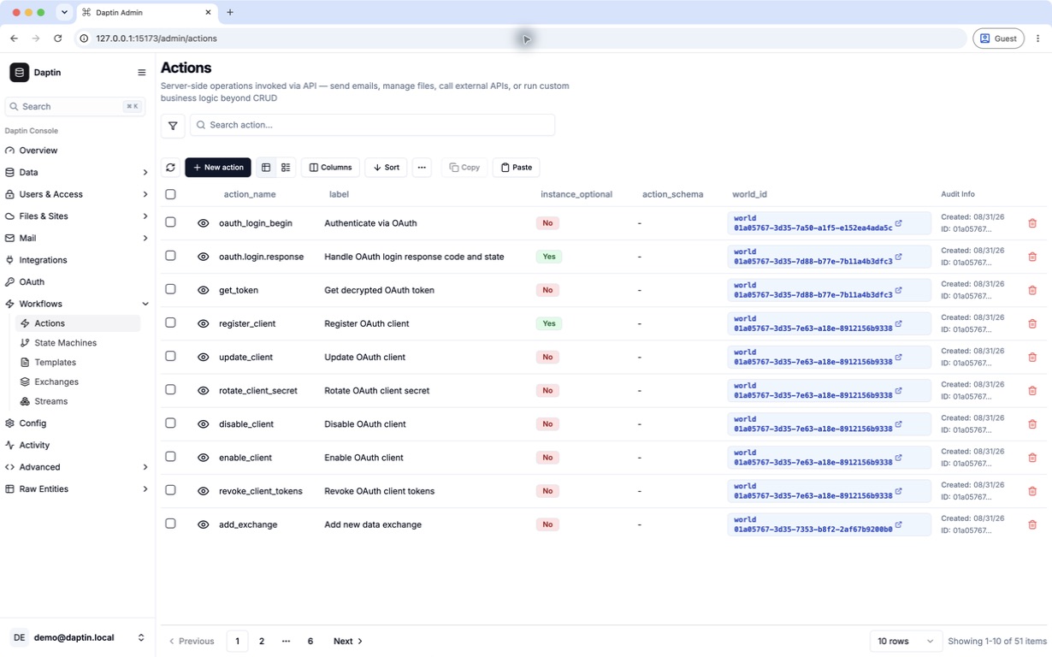Delete the add_exchange row
Screen dimensions: 1052x657
click(x=1032, y=524)
